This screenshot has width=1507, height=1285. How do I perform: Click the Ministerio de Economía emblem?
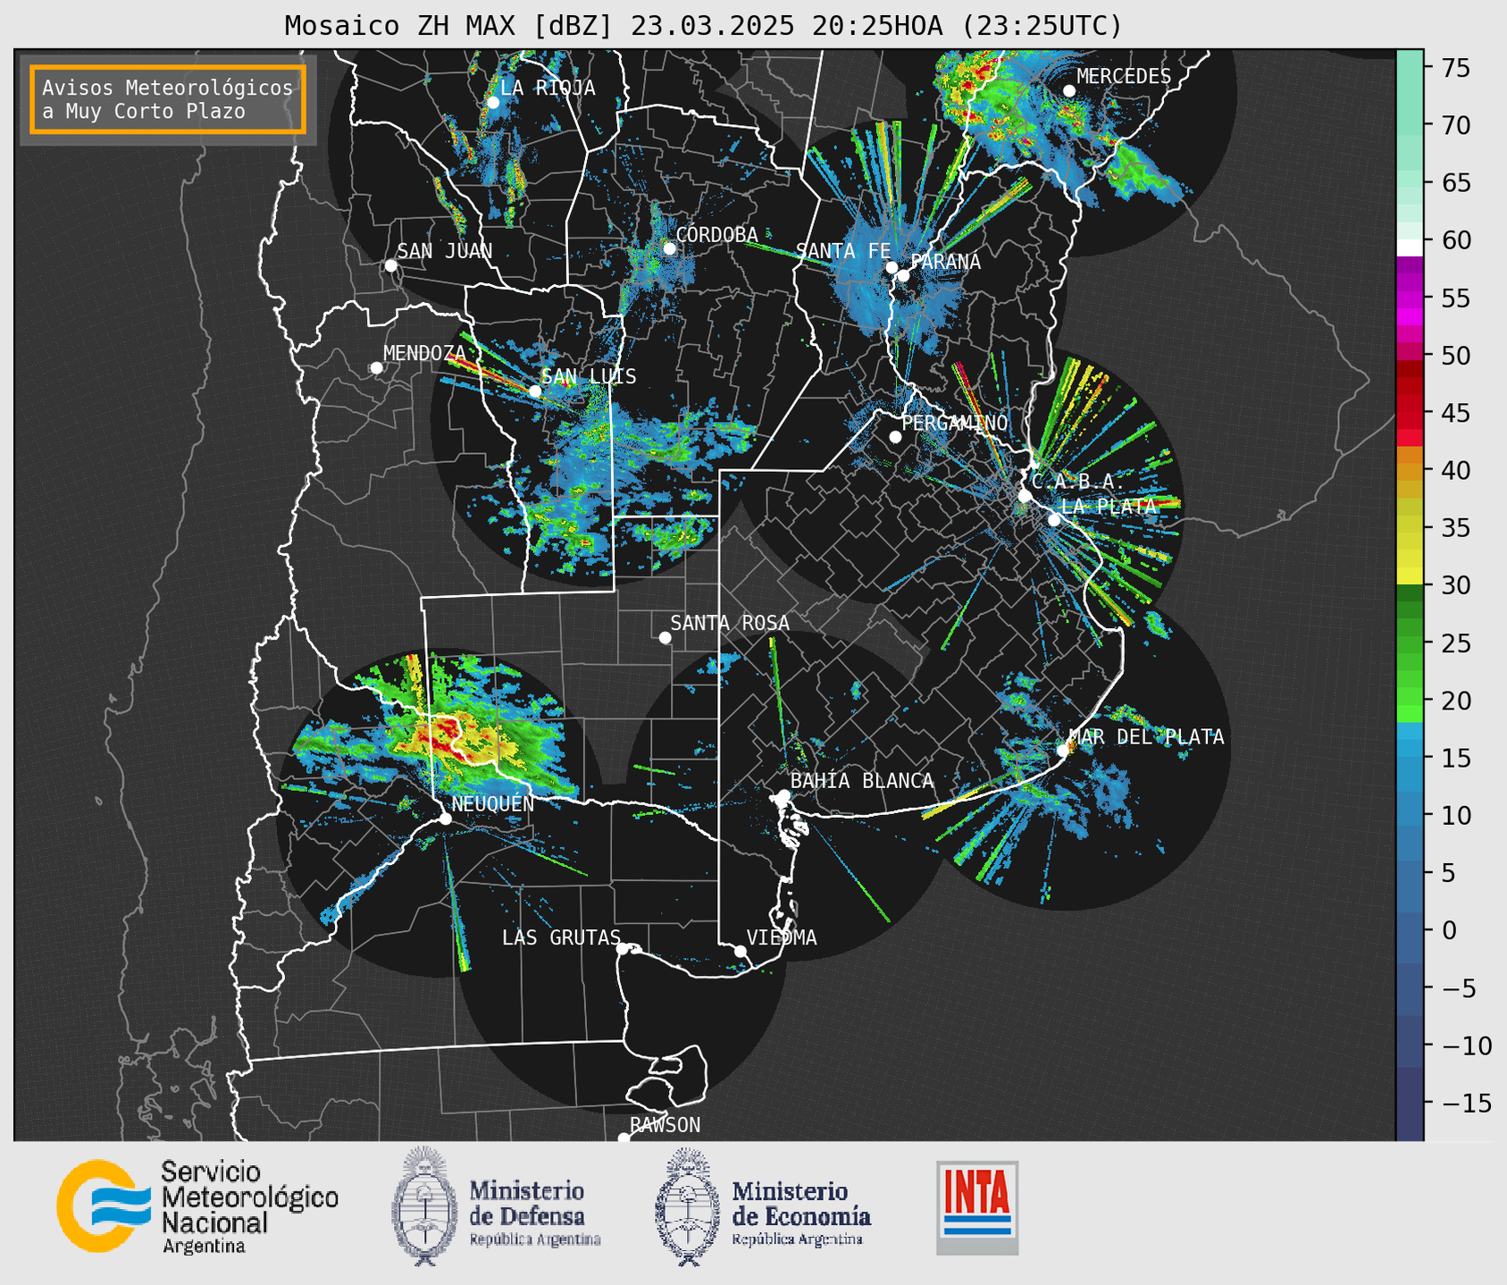click(x=688, y=1206)
